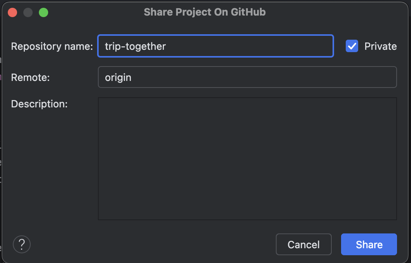Focus the Remote input field

247,77
